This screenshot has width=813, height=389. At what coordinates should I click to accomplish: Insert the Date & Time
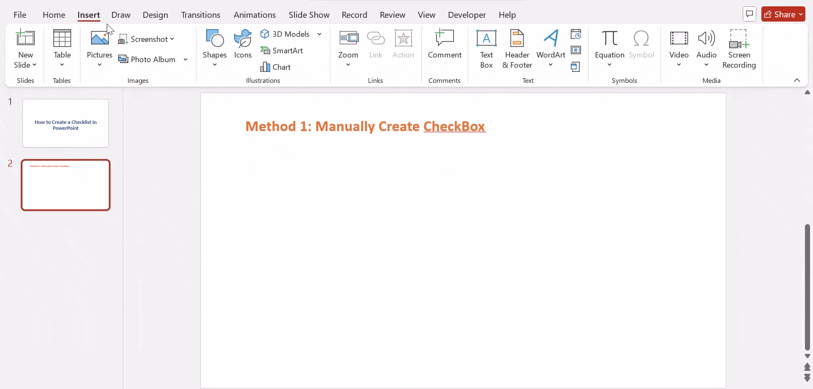(577, 34)
